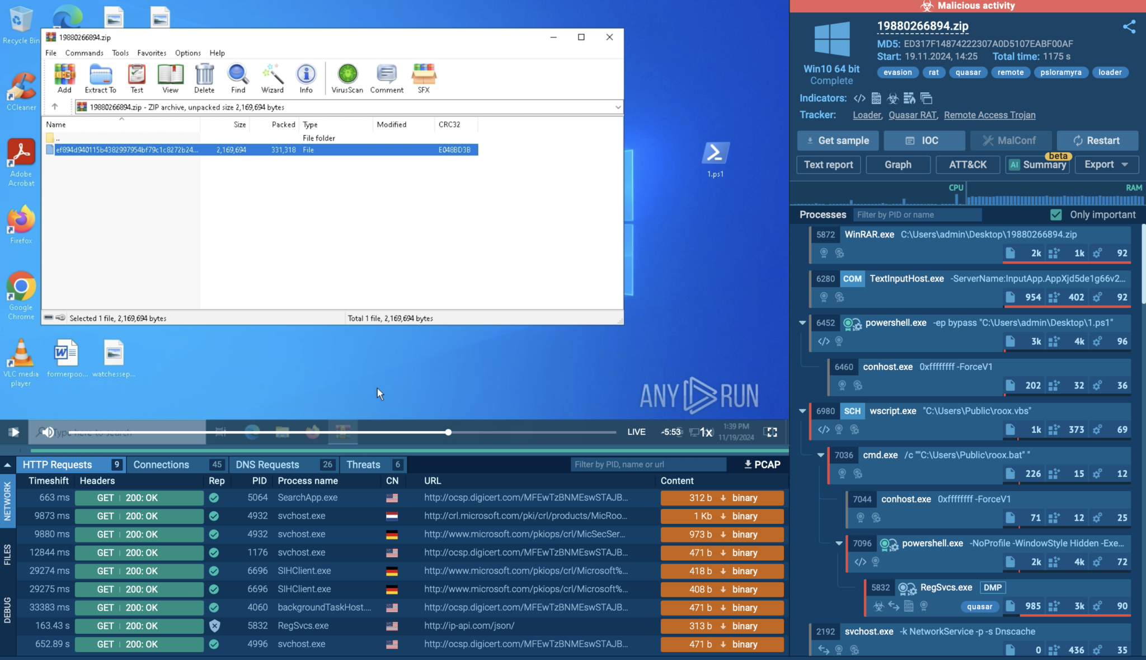Image resolution: width=1146 pixels, height=660 pixels.
Task: Click the Info toolbar icon in WinRAR
Action: pos(306,78)
